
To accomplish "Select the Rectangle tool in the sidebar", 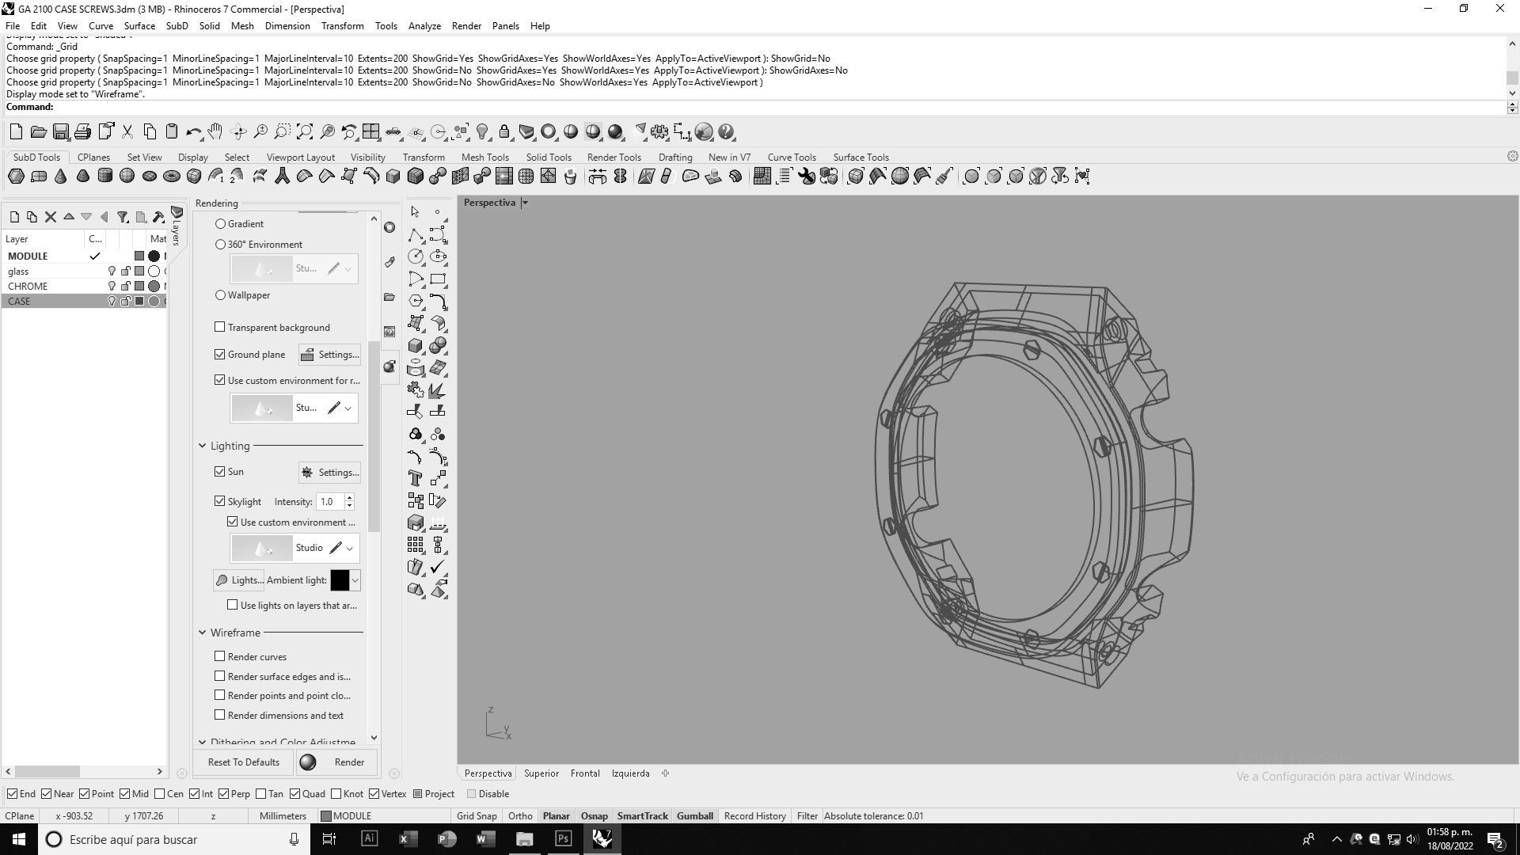I will point(438,279).
